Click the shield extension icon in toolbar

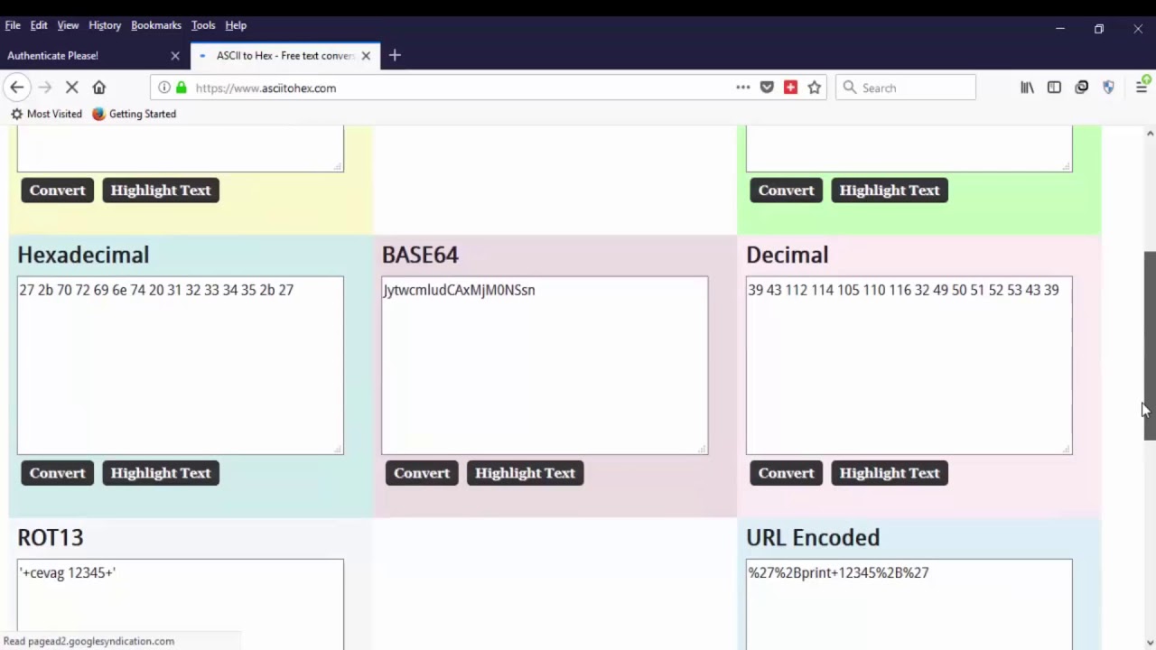(x=1108, y=88)
